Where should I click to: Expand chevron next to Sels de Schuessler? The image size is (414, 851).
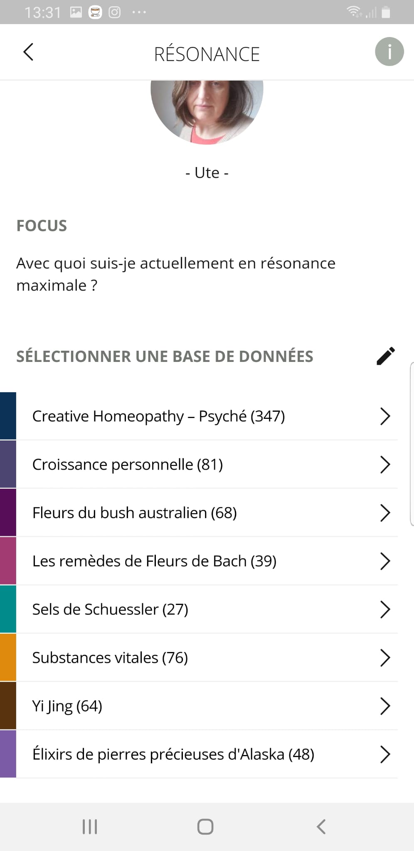pyautogui.click(x=385, y=610)
